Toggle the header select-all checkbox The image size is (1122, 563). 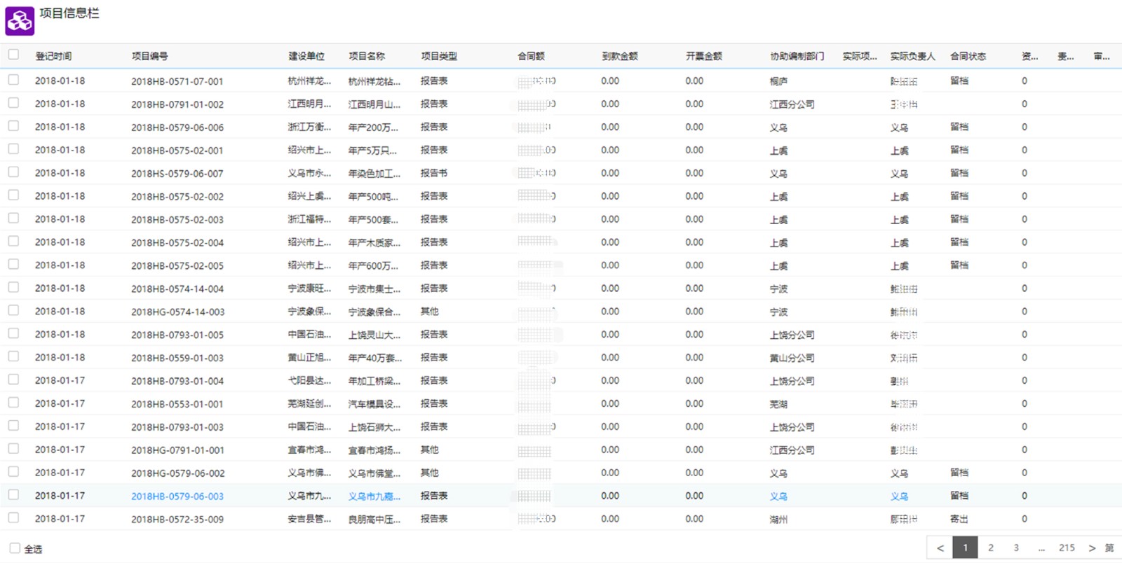click(x=13, y=55)
